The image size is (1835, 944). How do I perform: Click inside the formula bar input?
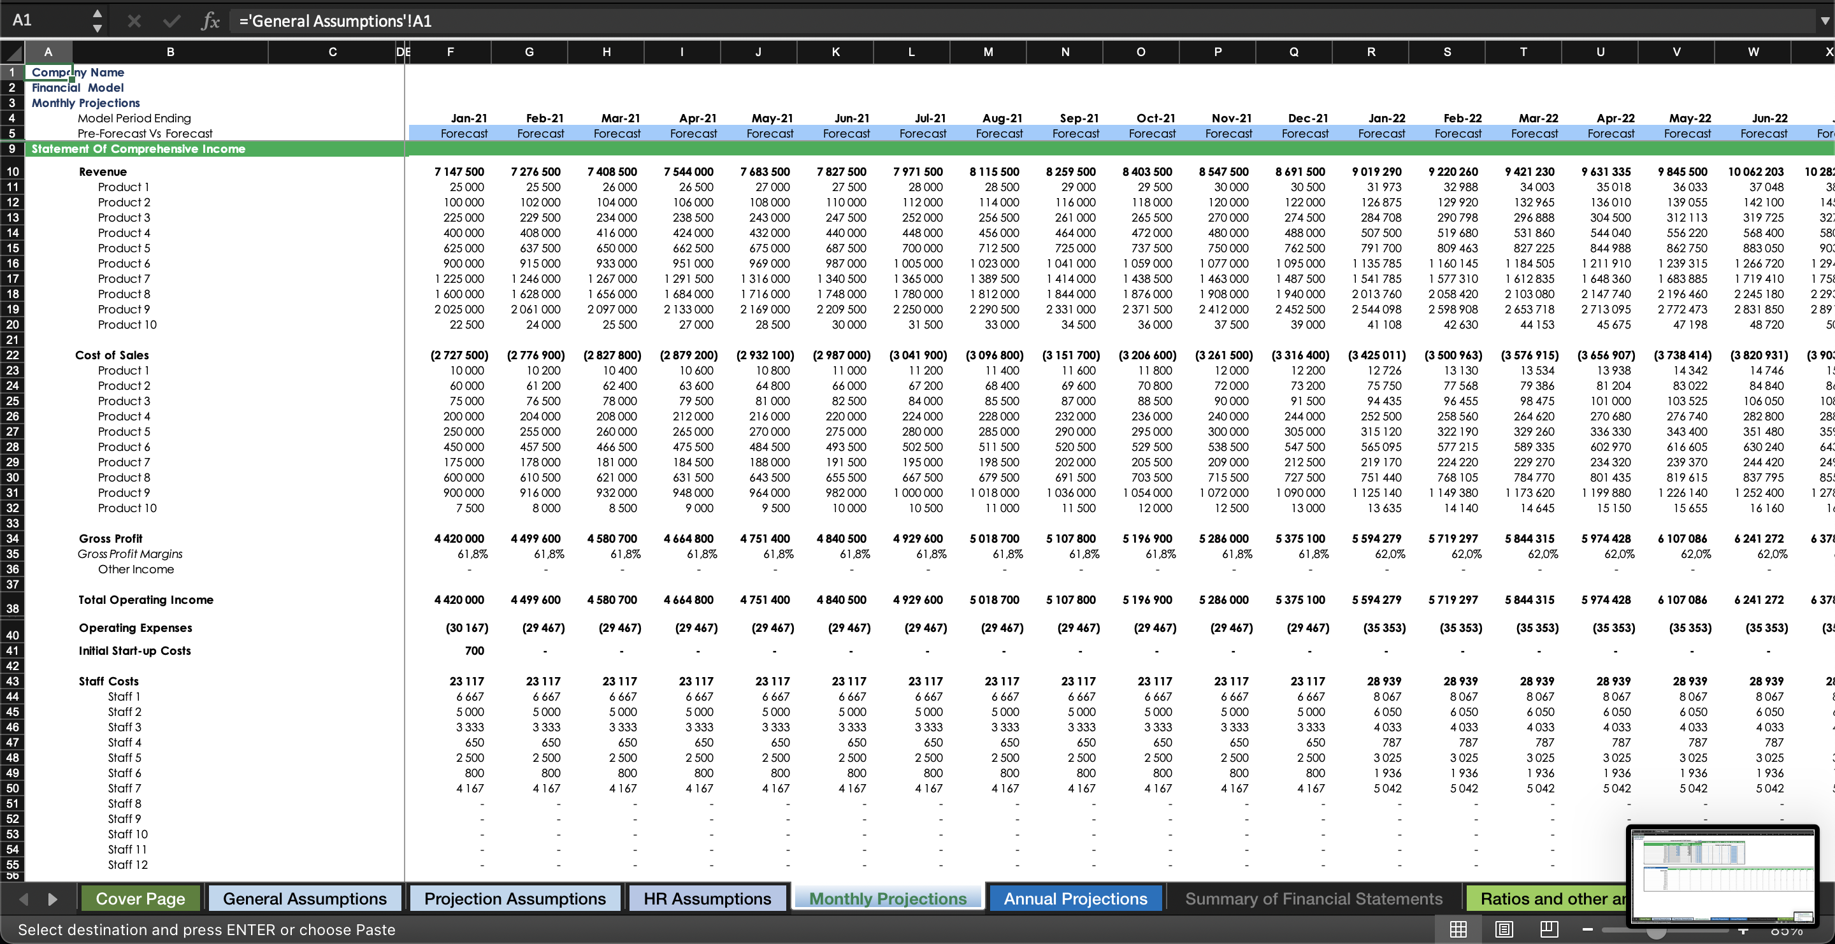point(997,20)
